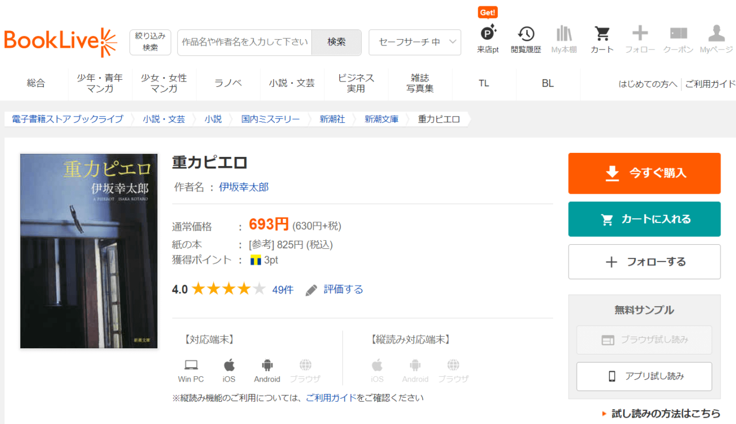This screenshot has height=424, width=736.
Task: Select the 少女・女性マンガ tab
Action: pos(164,83)
